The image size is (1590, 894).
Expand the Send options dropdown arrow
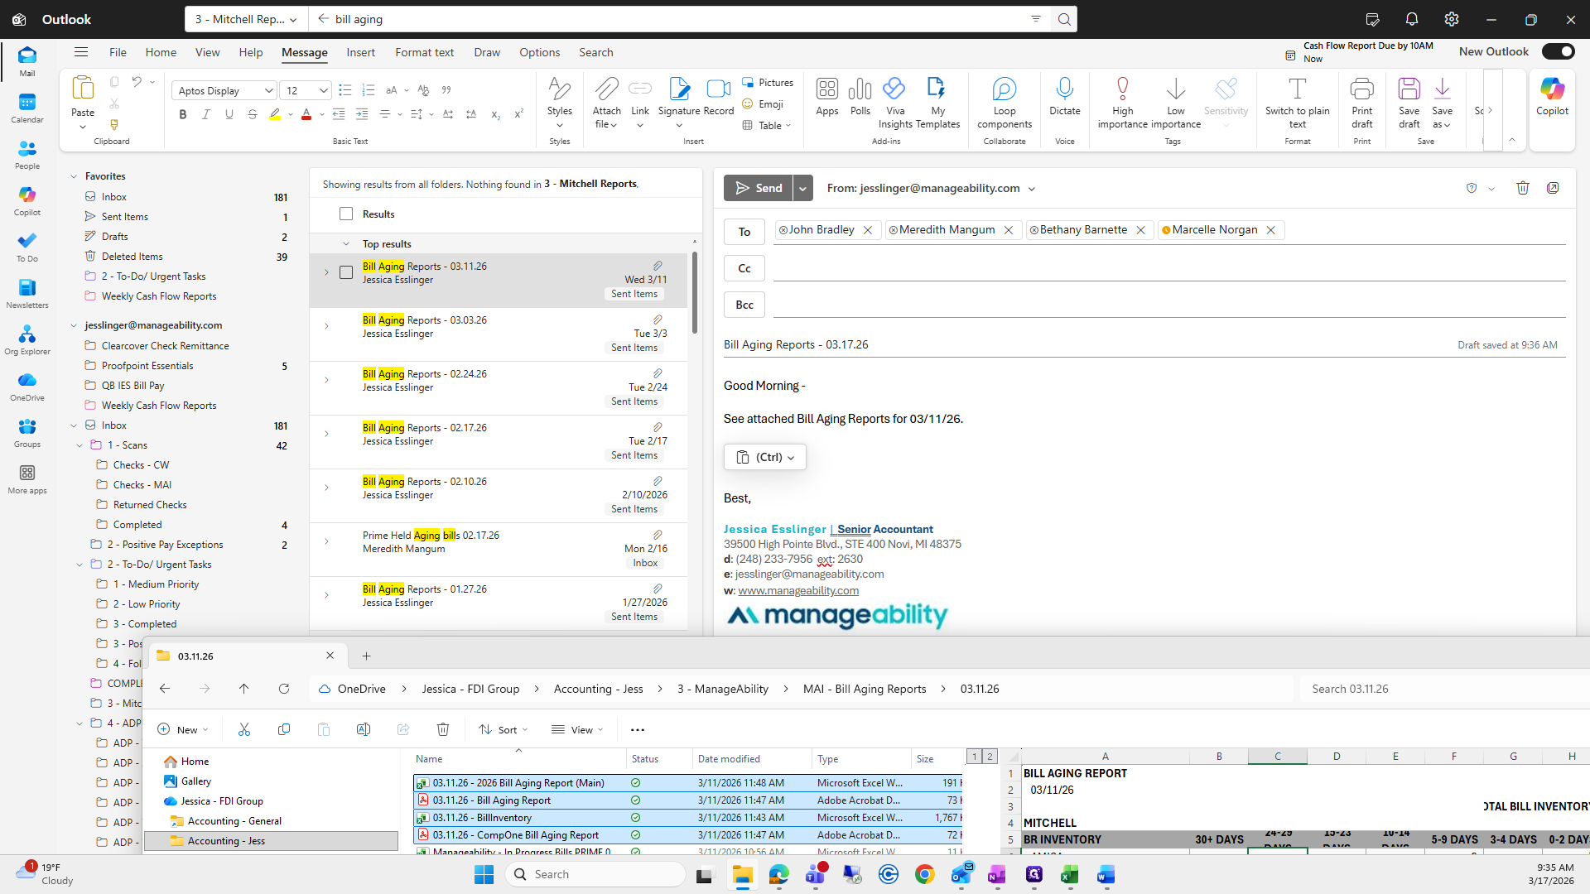(802, 188)
